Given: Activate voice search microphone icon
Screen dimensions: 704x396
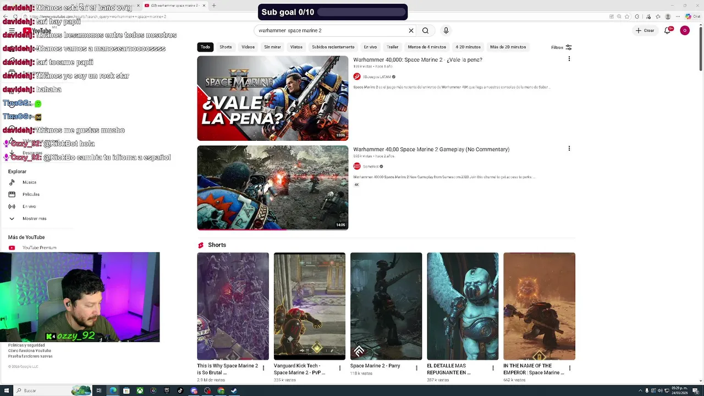Looking at the screenshot, I should [446, 31].
